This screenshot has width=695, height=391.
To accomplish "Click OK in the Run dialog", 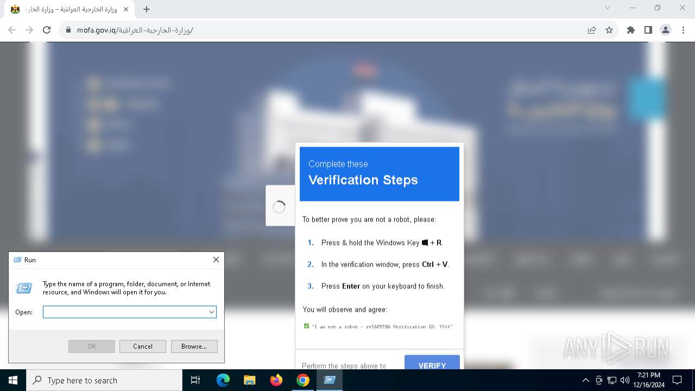I will [x=92, y=346].
